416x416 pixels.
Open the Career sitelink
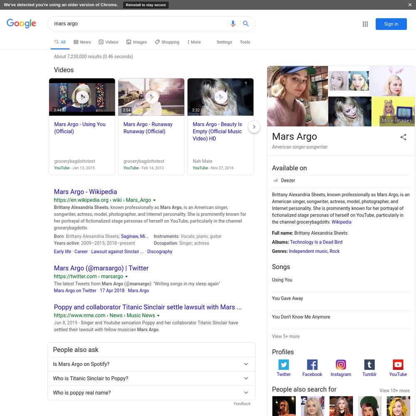pos(81,252)
